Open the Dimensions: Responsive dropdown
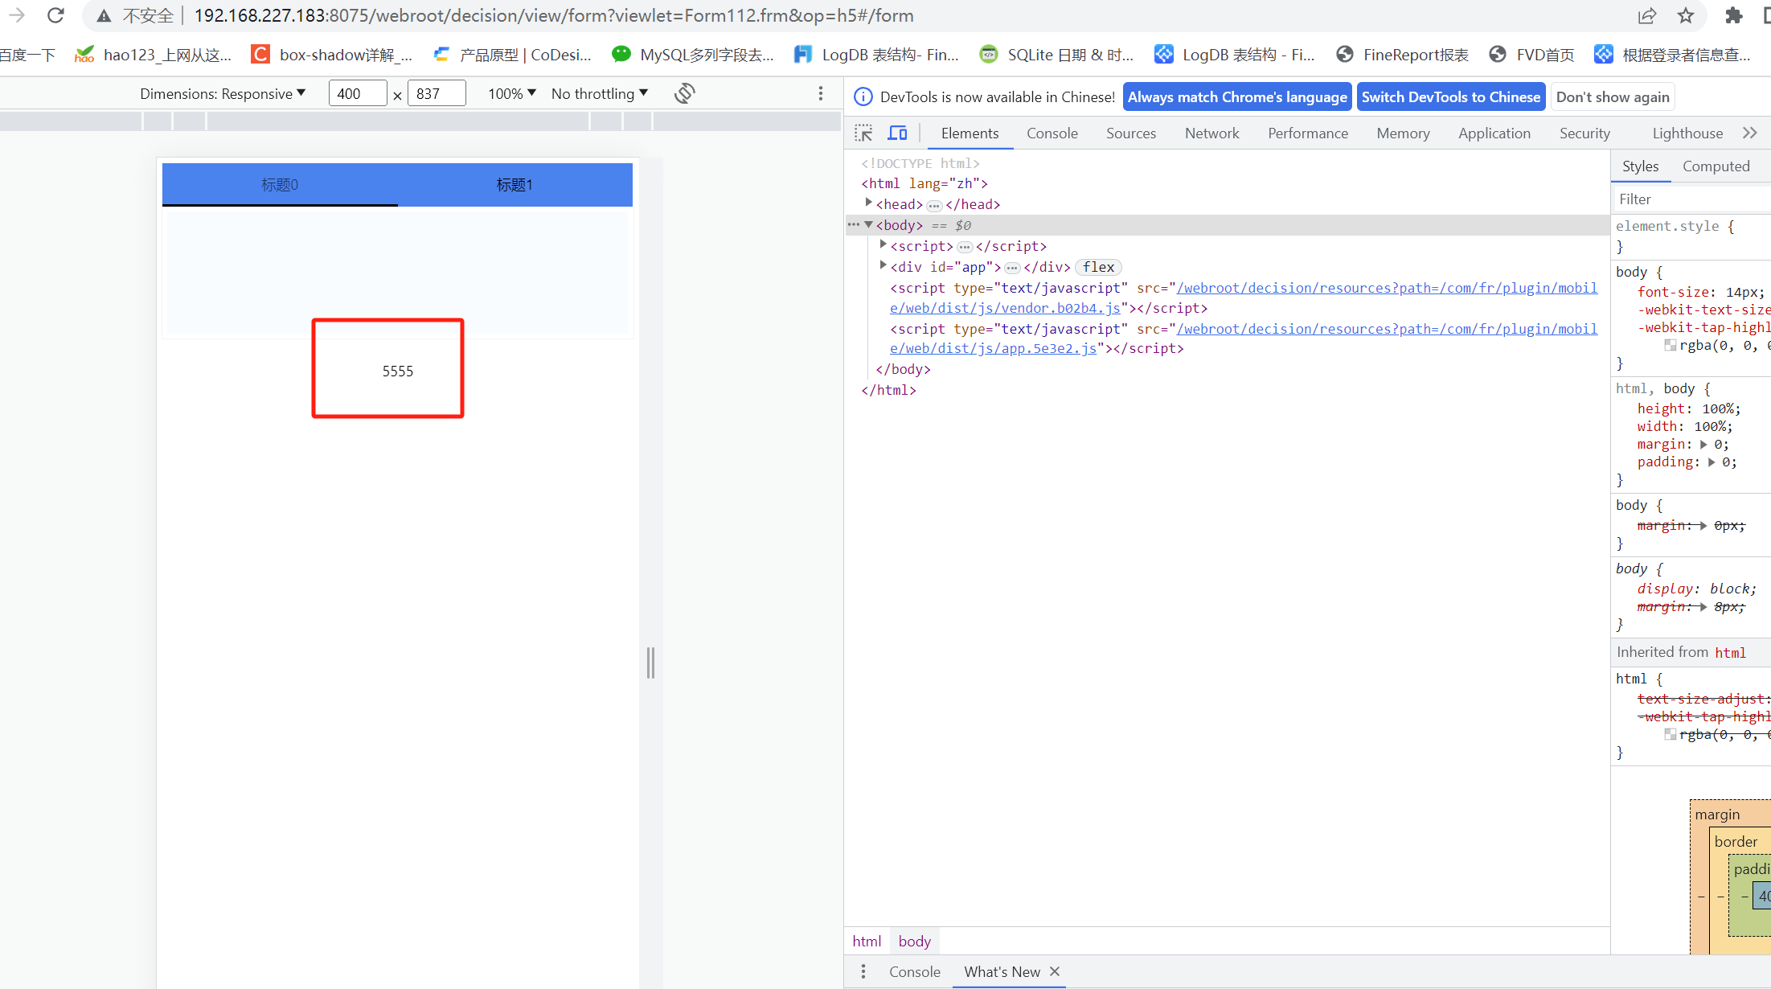The height and width of the screenshot is (989, 1771). [x=223, y=93]
